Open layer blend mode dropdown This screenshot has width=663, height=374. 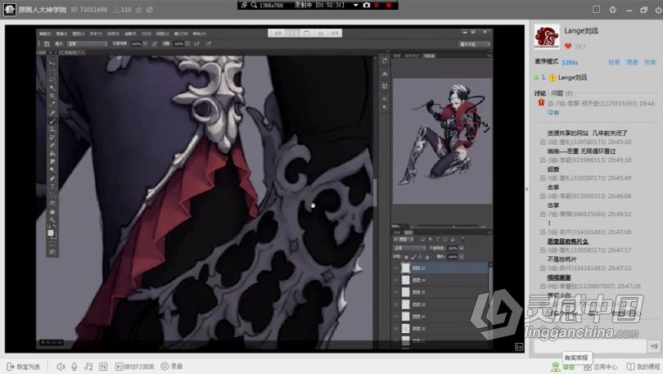pos(409,248)
